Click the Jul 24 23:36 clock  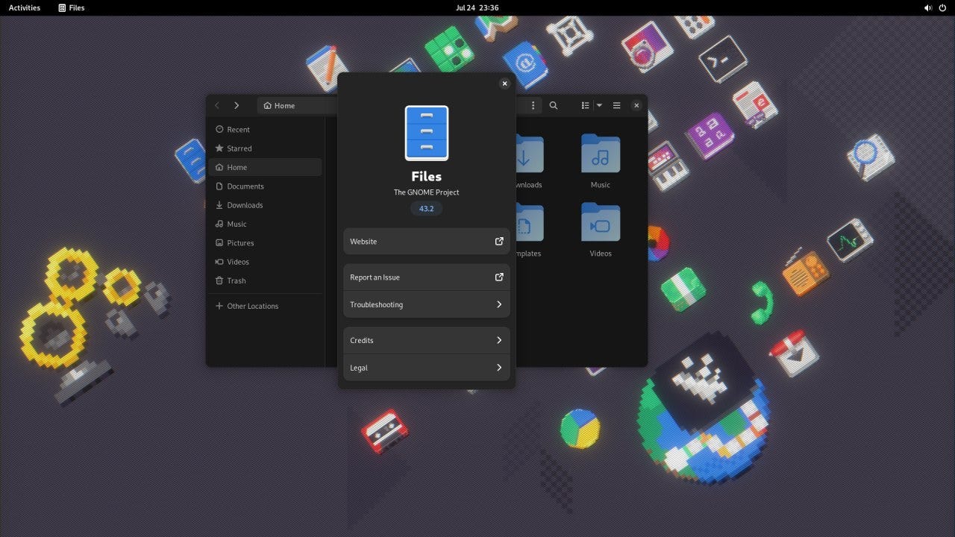(x=477, y=7)
